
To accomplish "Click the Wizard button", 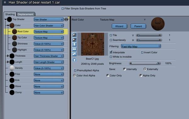I will point(119,26).
